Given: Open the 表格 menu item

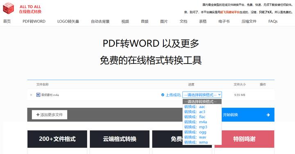Looking at the screenshot, I should pos(203,21).
